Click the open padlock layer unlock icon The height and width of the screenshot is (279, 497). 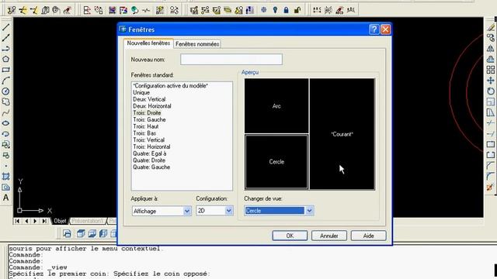(x=297, y=10)
